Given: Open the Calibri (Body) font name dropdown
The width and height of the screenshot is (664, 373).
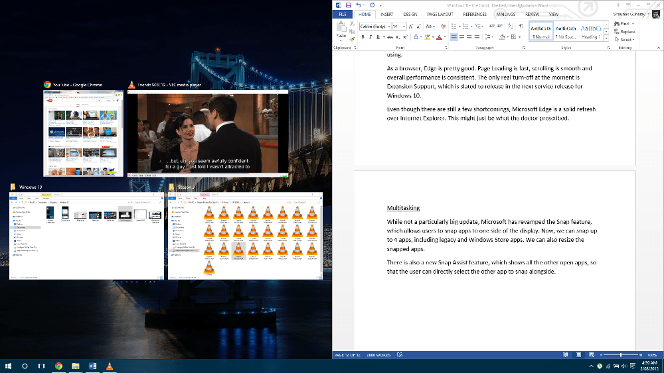Looking at the screenshot, I should 389,27.
